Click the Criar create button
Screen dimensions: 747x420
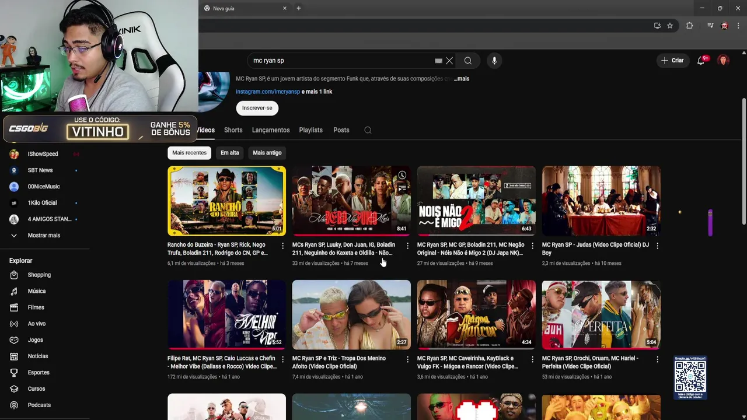672,61
